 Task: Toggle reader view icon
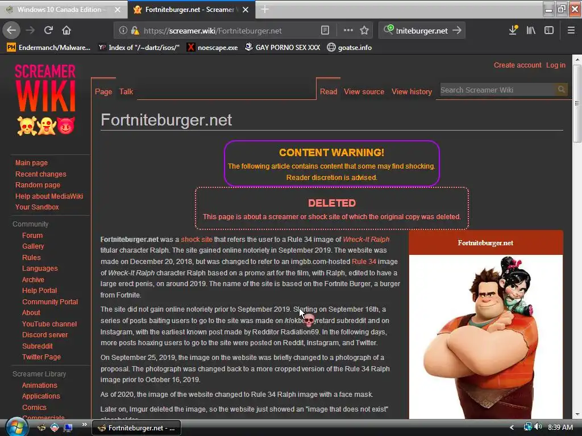(325, 31)
